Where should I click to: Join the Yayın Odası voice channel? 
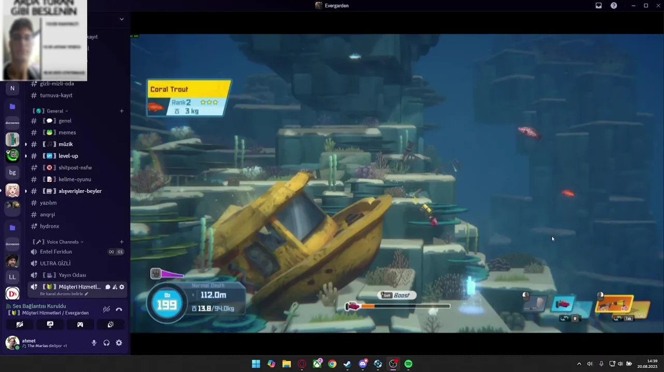(77, 275)
